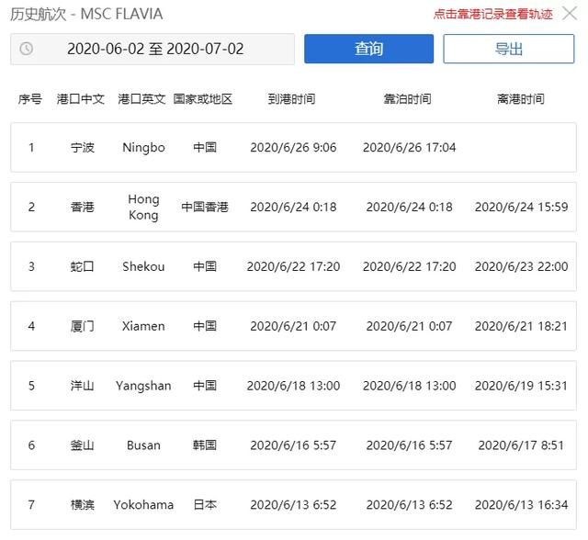Select the Yokohama port name
Viewport: 588px width, 540px height.
click(143, 505)
